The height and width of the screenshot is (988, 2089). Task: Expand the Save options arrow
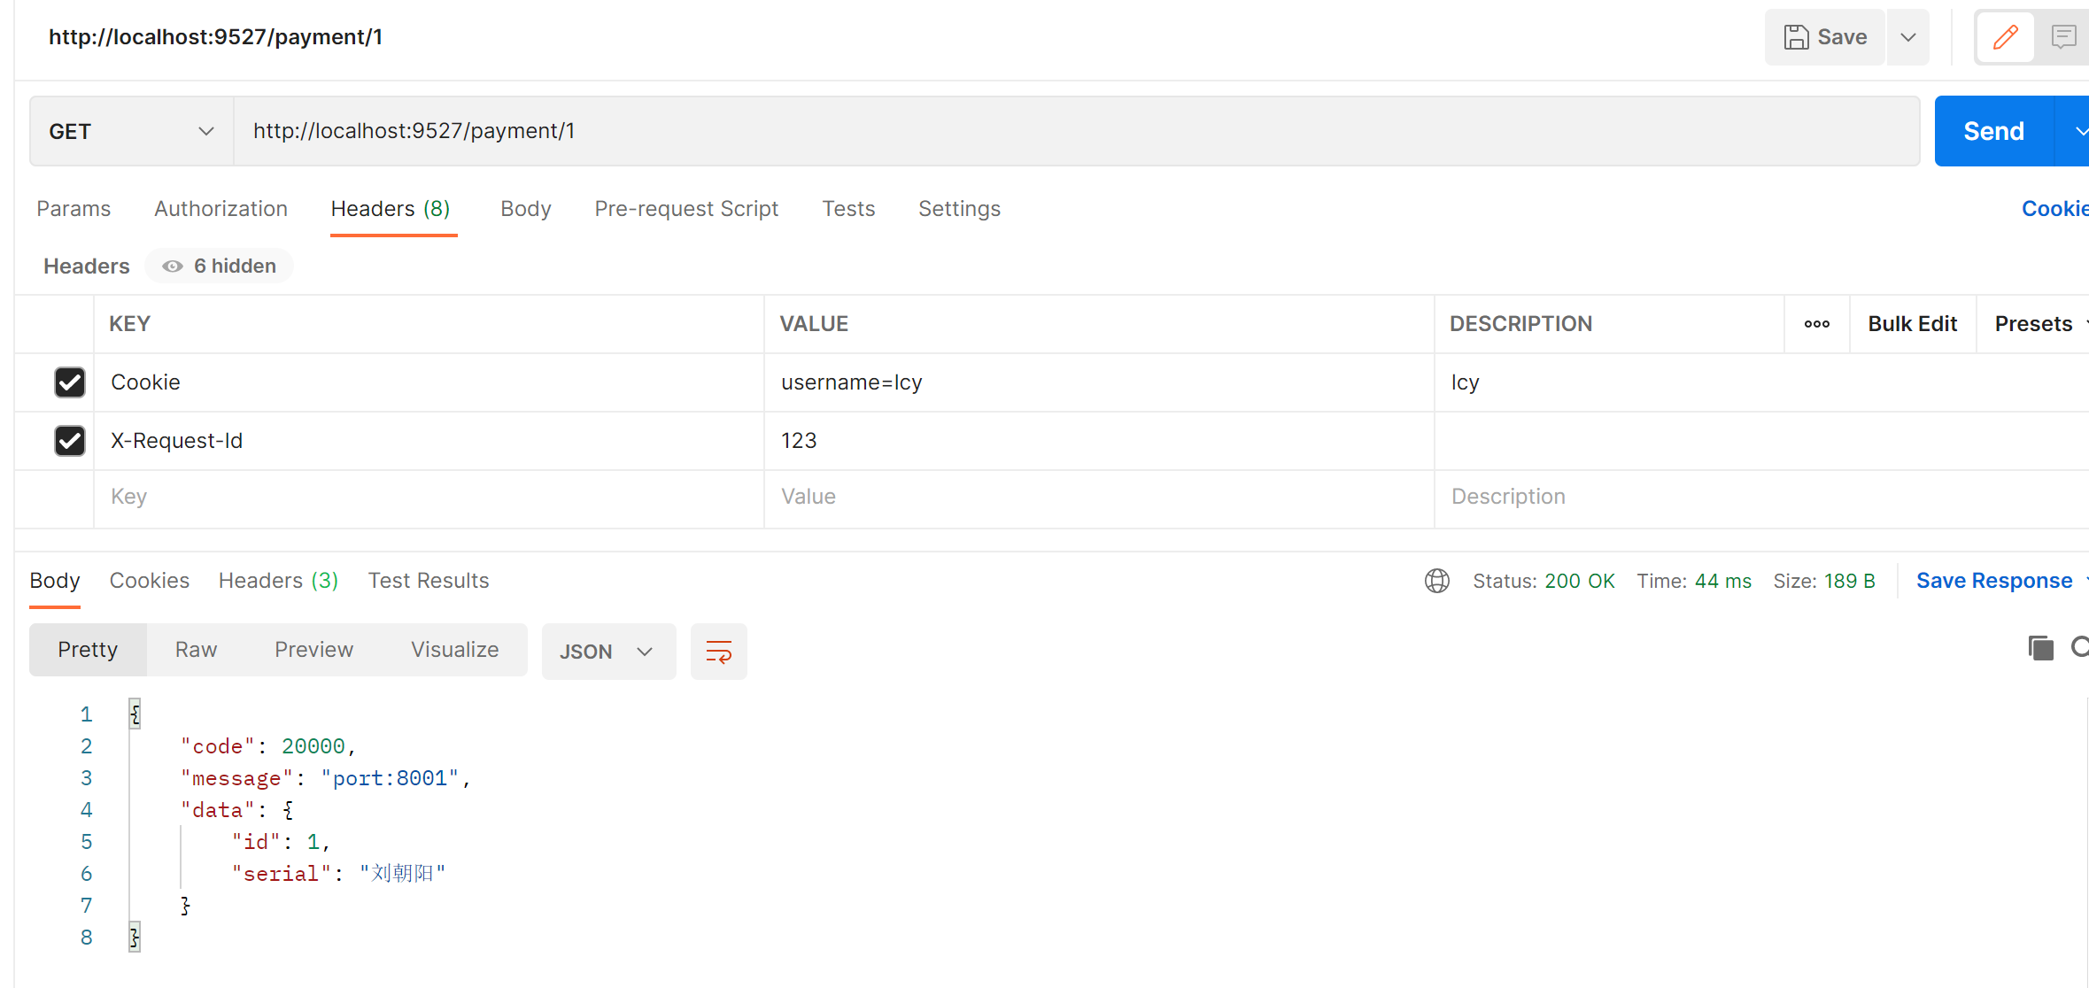click(x=1908, y=37)
